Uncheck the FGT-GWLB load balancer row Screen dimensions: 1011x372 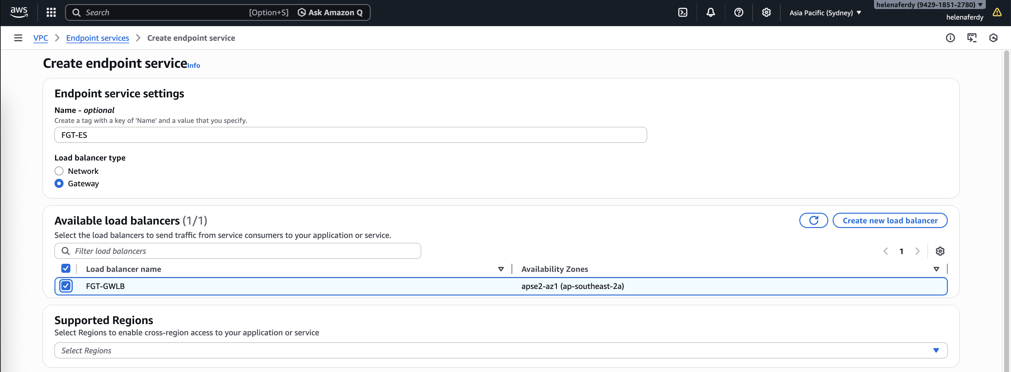pyautogui.click(x=66, y=286)
